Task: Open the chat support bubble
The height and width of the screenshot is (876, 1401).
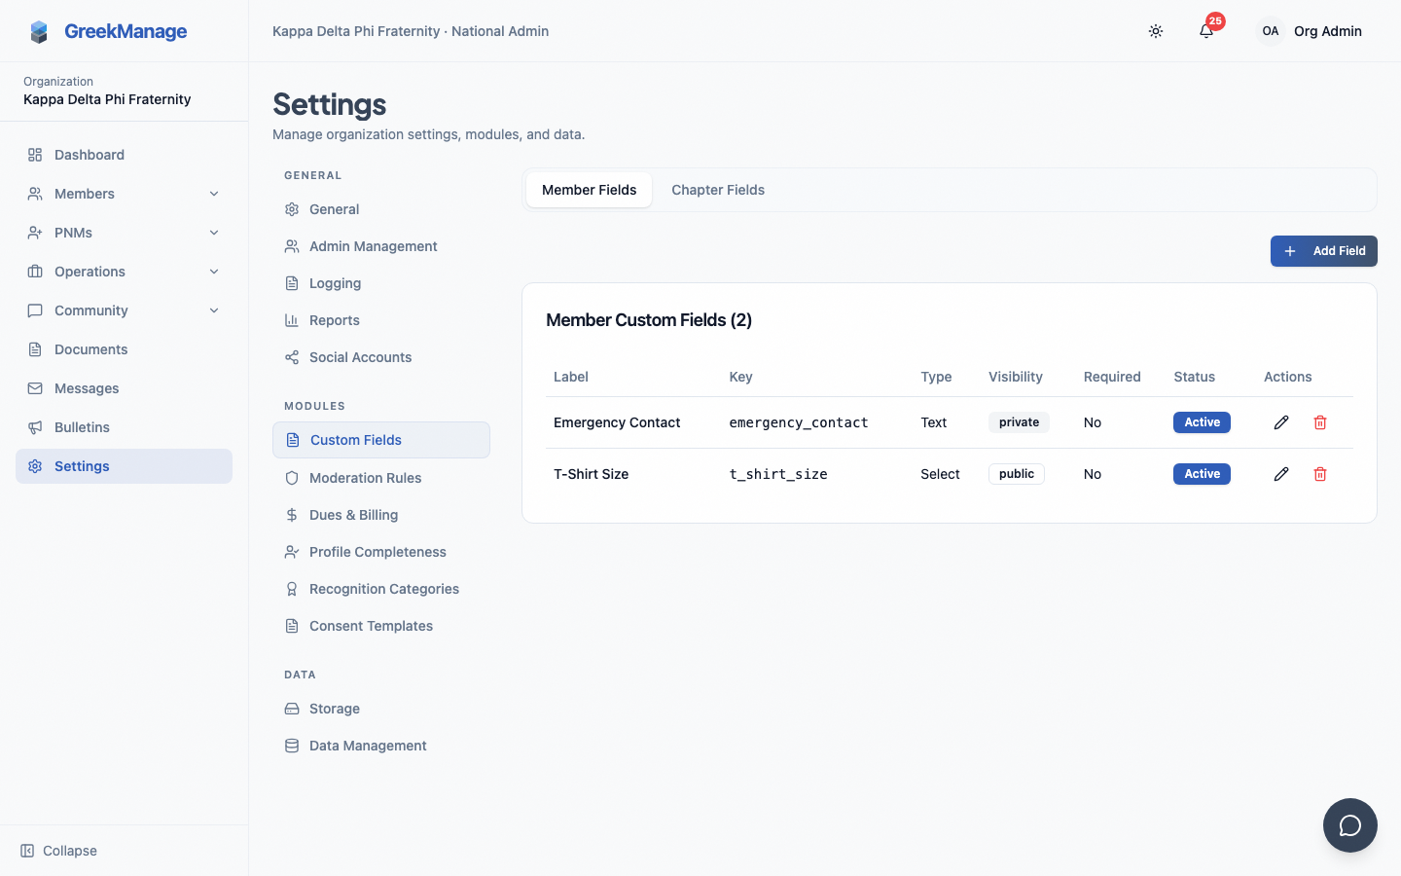Action: [x=1350, y=825]
